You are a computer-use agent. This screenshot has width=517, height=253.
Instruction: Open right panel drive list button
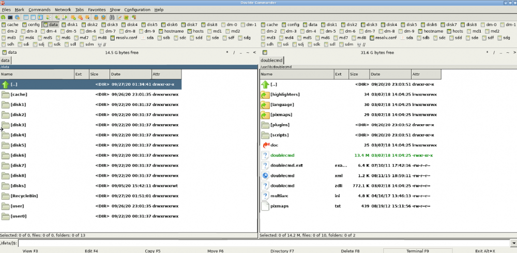point(265,52)
